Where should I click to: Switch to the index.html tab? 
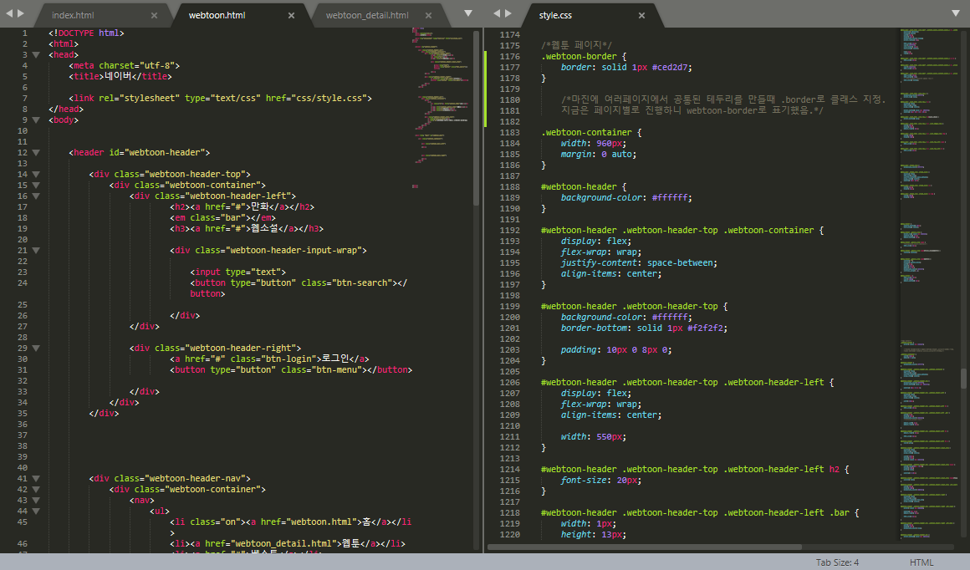coord(73,15)
